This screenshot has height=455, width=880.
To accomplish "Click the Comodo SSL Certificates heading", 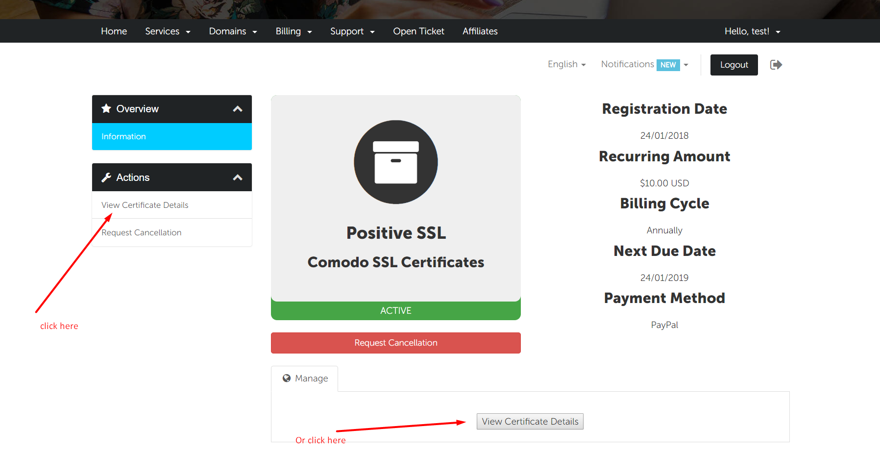I will (396, 262).
